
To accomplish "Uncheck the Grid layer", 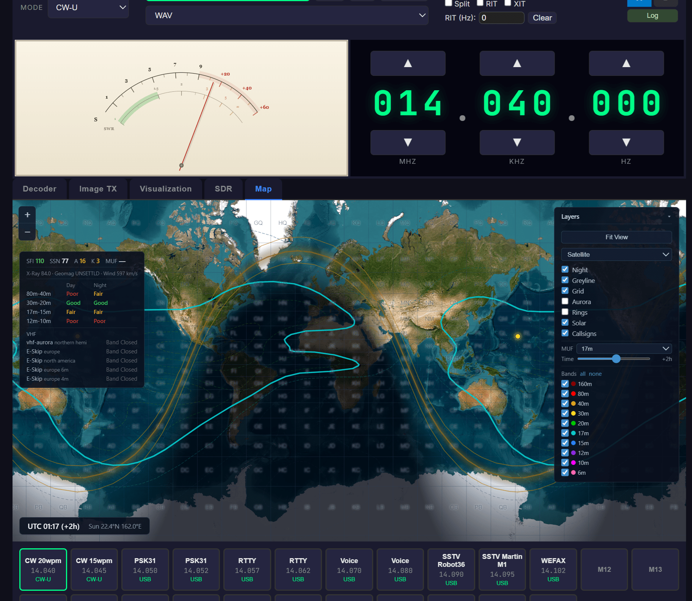I will (x=565, y=290).
